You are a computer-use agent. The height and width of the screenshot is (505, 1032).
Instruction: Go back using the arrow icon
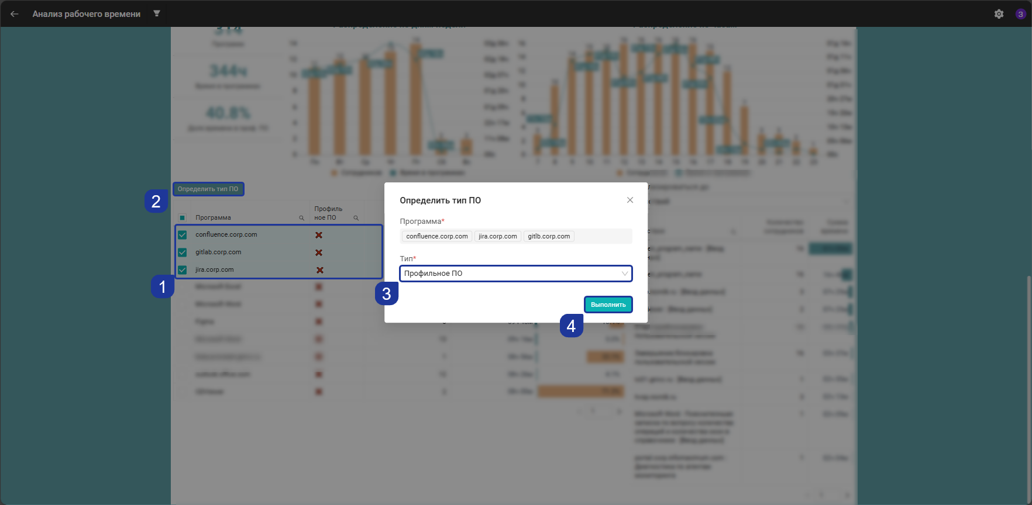click(x=15, y=14)
